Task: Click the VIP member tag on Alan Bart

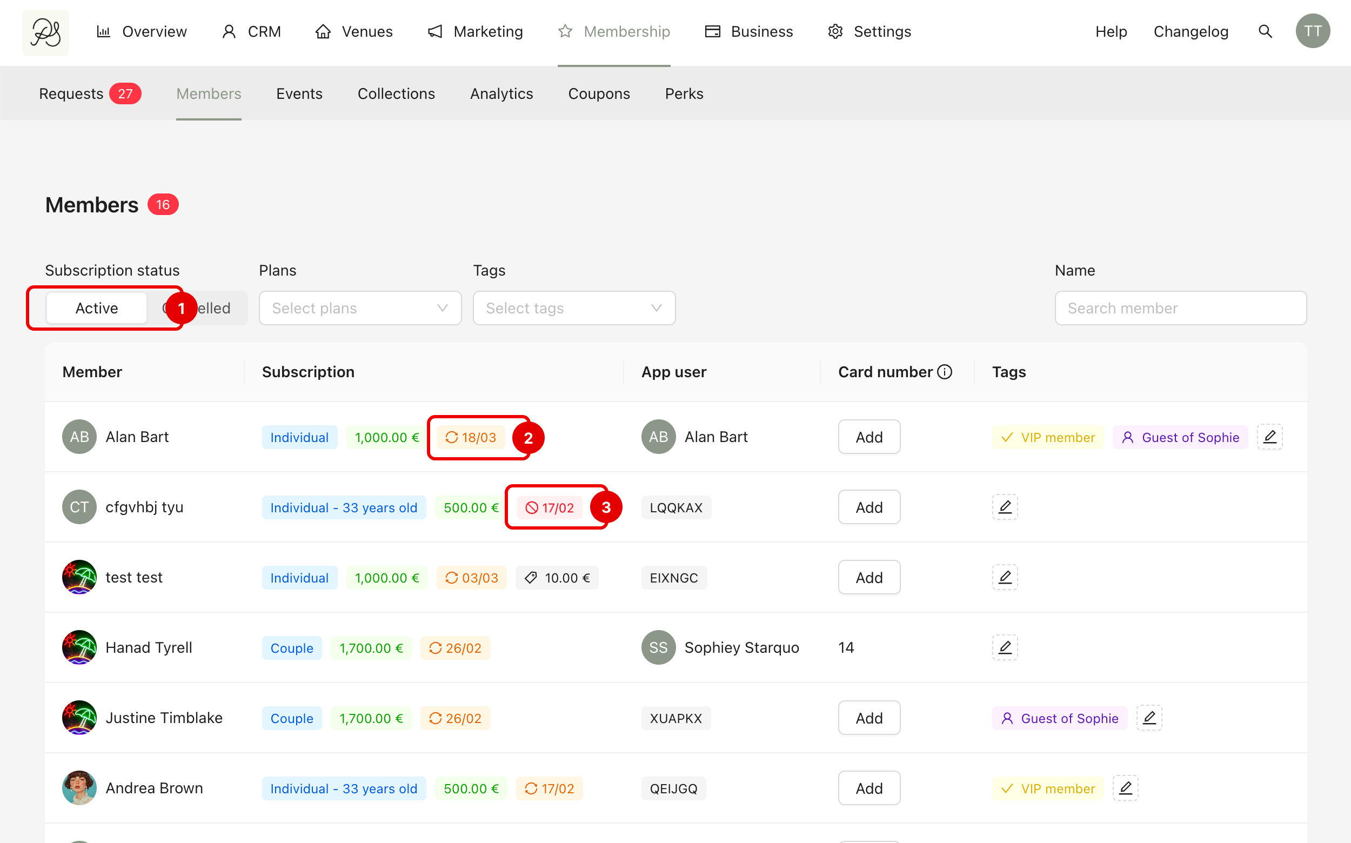Action: [1048, 438]
